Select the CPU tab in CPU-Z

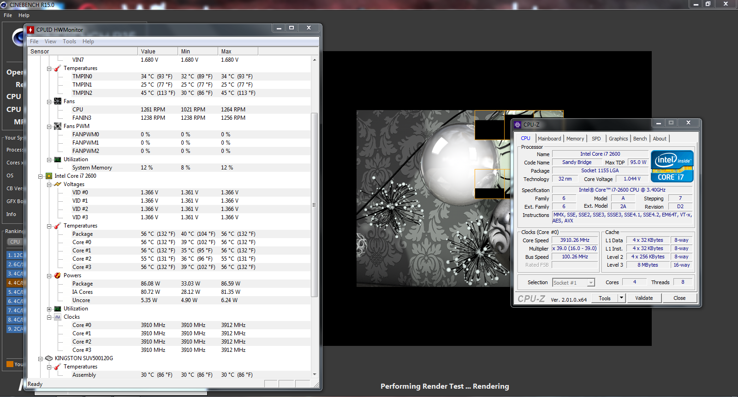525,138
